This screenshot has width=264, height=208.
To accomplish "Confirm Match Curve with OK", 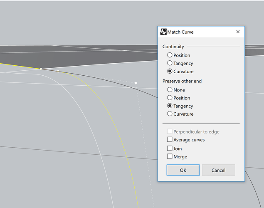I will click(x=183, y=170).
